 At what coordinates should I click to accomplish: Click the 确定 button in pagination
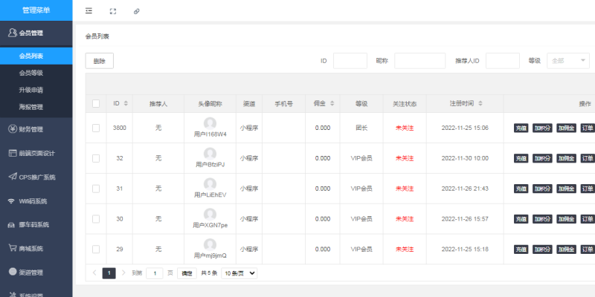pos(187,273)
